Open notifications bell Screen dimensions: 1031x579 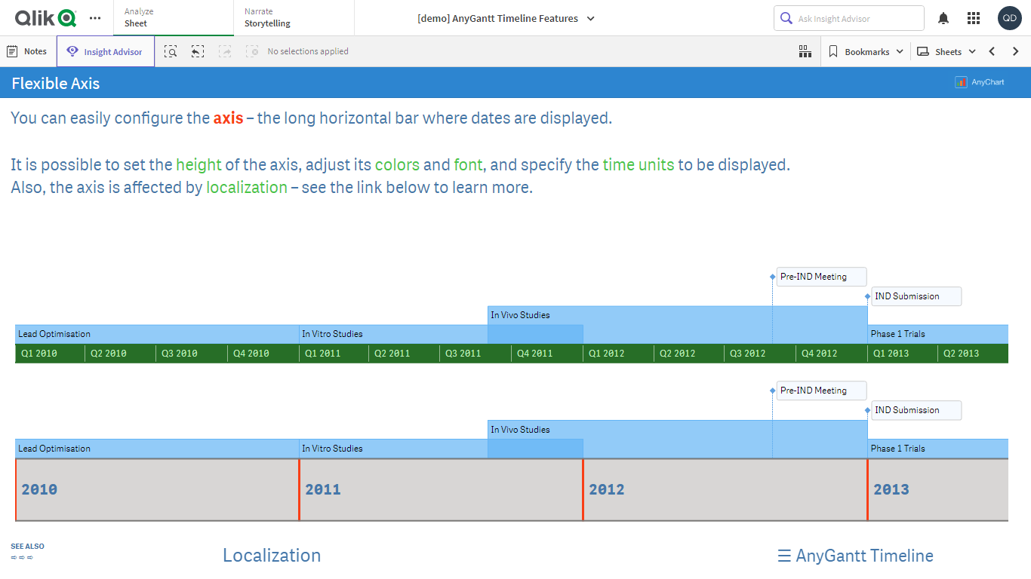(x=943, y=18)
